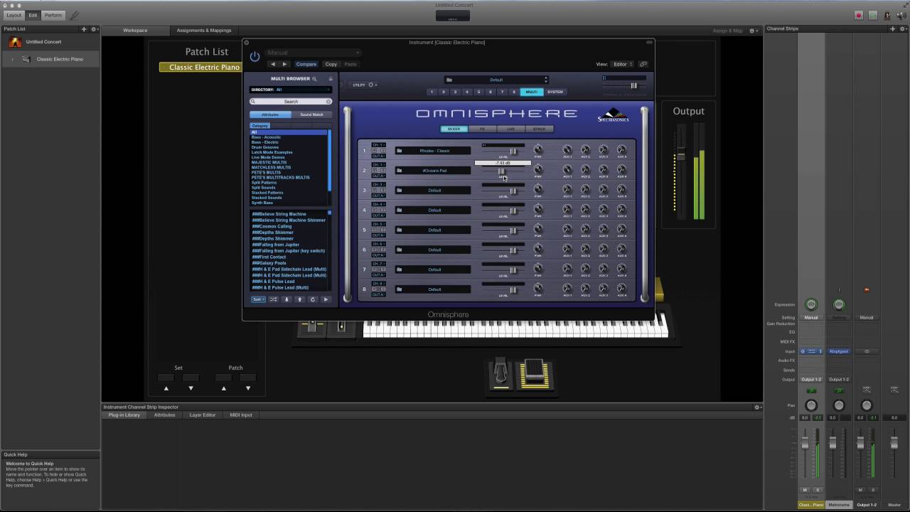The image size is (910, 512).
Task: Switch to Perform mode in toolbar
Action: [x=53, y=15]
